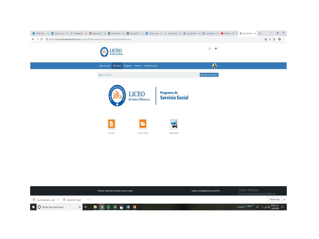This screenshot has height=239, width=319.
Task: Expand options for APARATOS pdf download
Action: (88, 200)
